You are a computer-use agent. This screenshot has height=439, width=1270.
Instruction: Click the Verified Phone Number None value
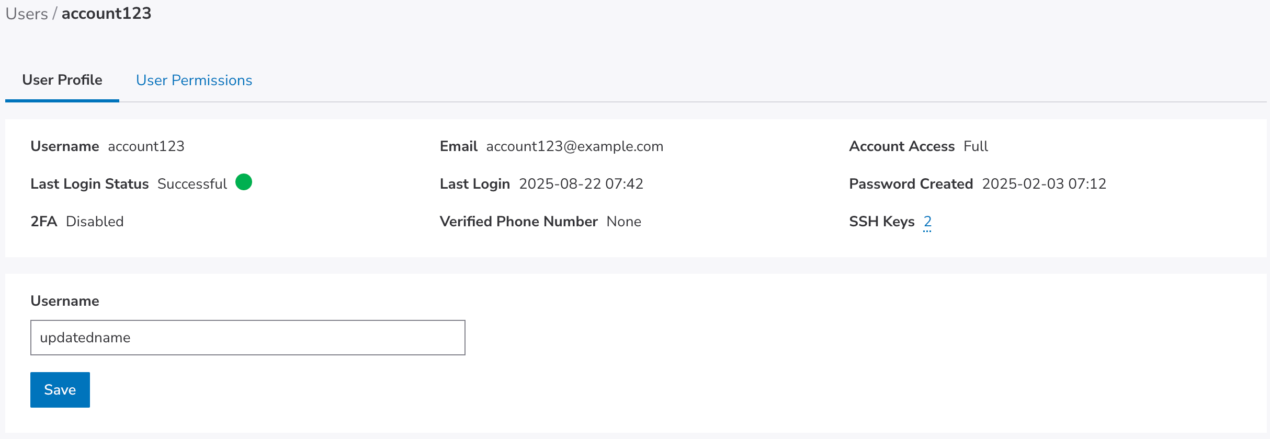click(x=623, y=222)
